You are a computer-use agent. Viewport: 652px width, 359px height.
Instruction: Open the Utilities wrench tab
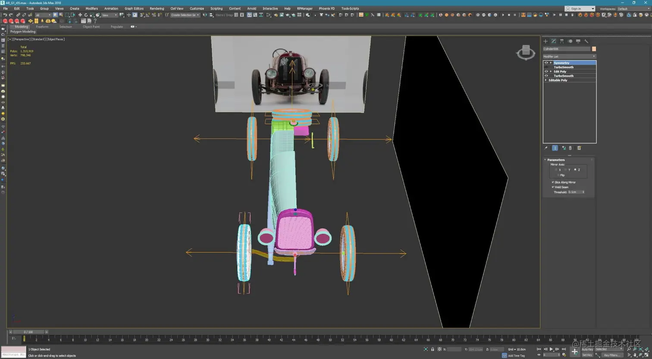point(586,41)
